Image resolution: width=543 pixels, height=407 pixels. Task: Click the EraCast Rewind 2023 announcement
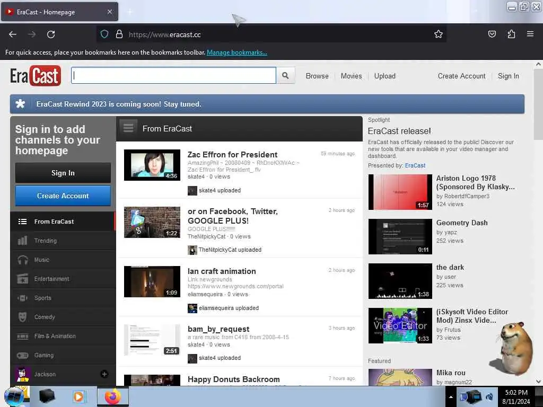pyautogui.click(x=267, y=104)
